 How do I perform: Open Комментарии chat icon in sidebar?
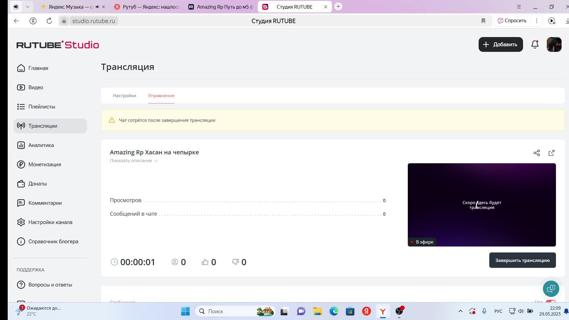(21, 203)
